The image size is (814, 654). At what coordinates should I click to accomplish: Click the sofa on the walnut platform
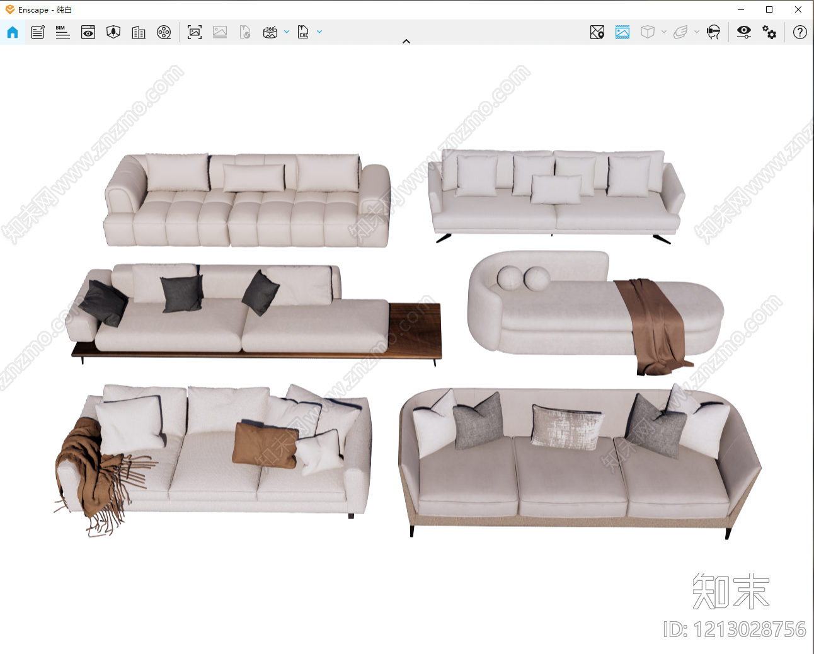pos(253,314)
